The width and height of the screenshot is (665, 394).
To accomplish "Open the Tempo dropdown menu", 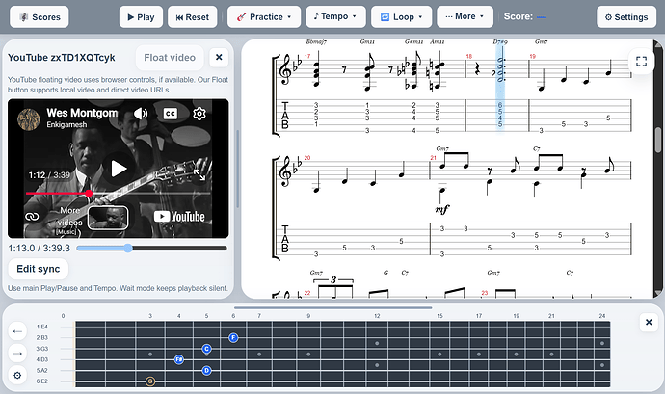I will tap(336, 17).
